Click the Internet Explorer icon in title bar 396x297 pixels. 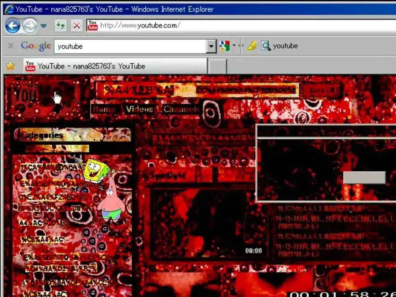(9, 9)
